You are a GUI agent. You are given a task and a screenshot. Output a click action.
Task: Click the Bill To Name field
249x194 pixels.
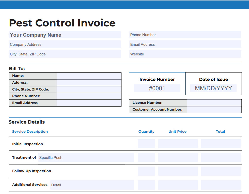[x=89, y=76]
